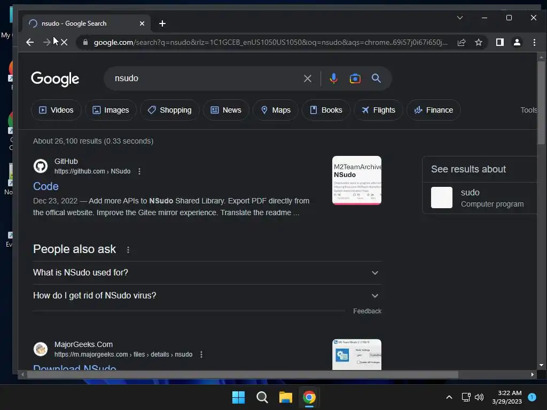Open search Tools options
Viewport: 547px width, 410px height.
pos(528,110)
